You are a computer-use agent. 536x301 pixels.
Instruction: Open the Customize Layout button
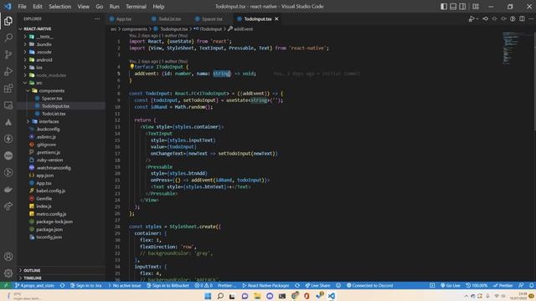(476, 7)
